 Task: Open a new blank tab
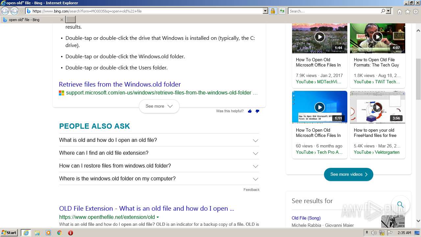tap(71, 20)
